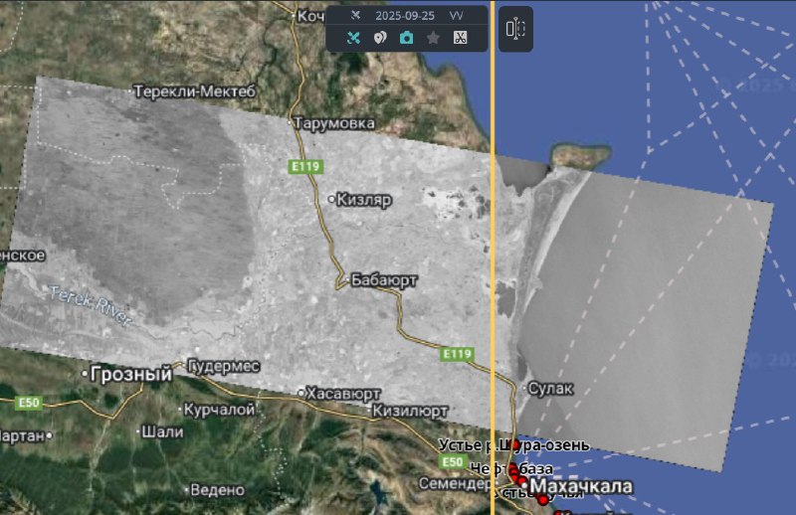Screen dimensions: 796x515
Task: Open the map markers pin icon
Action: click(x=380, y=38)
